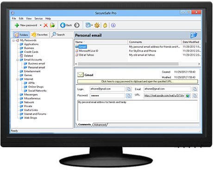This screenshot has height=170, width=213.
Task: Click the New password plus icon
Action: click(x=17, y=25)
